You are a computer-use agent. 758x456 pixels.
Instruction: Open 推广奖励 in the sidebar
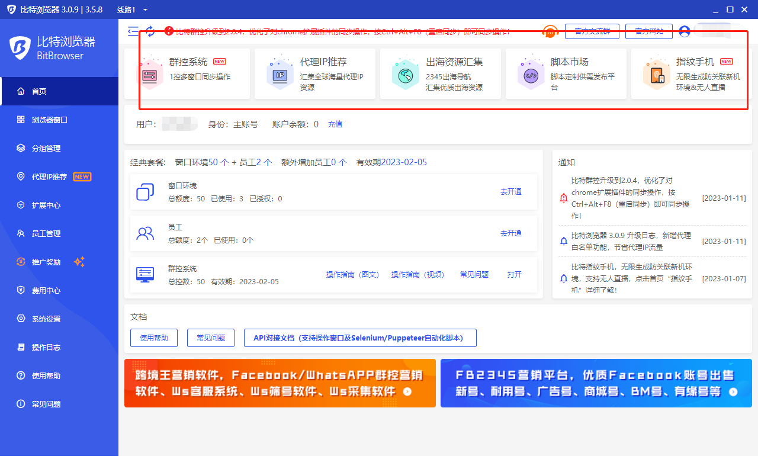[x=59, y=262]
